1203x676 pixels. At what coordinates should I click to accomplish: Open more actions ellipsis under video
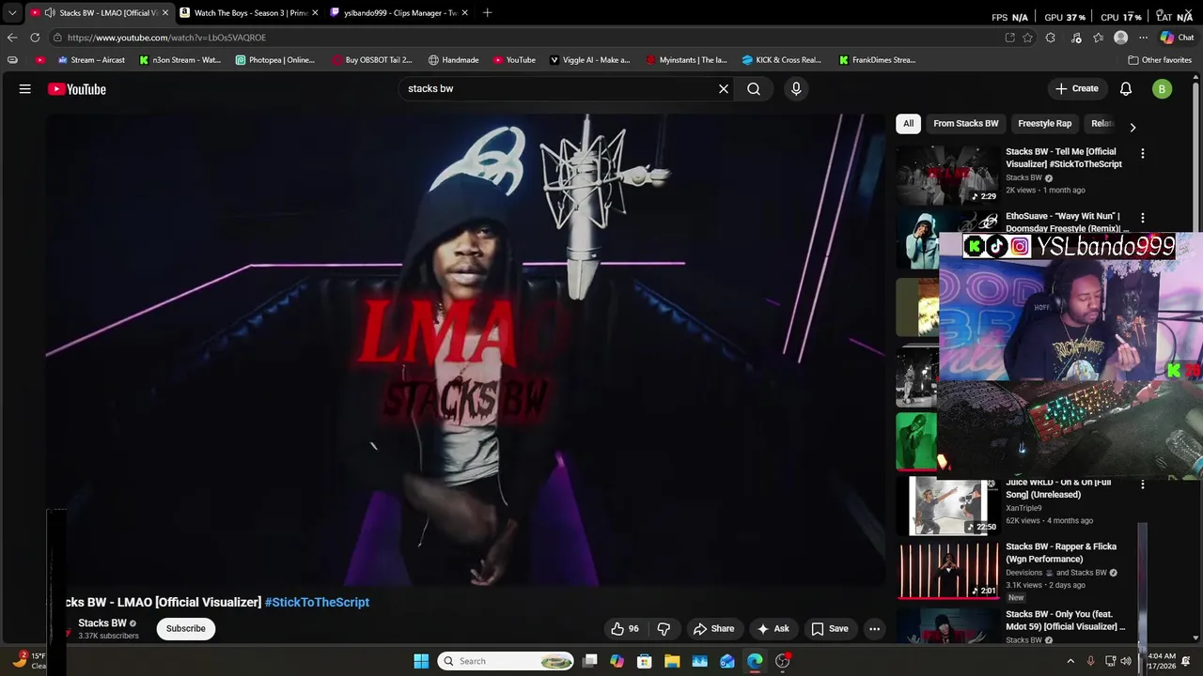click(875, 629)
